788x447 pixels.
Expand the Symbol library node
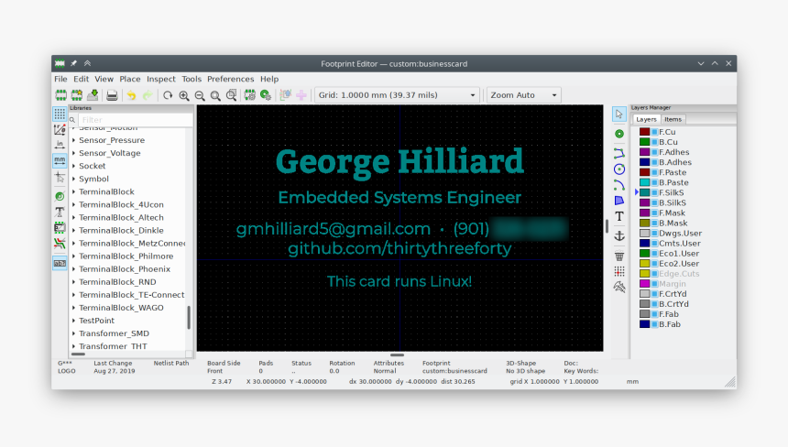point(74,179)
